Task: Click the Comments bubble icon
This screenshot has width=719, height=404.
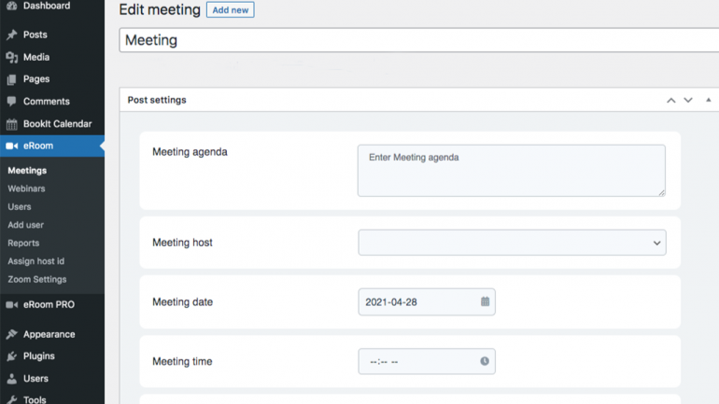Action: point(12,101)
